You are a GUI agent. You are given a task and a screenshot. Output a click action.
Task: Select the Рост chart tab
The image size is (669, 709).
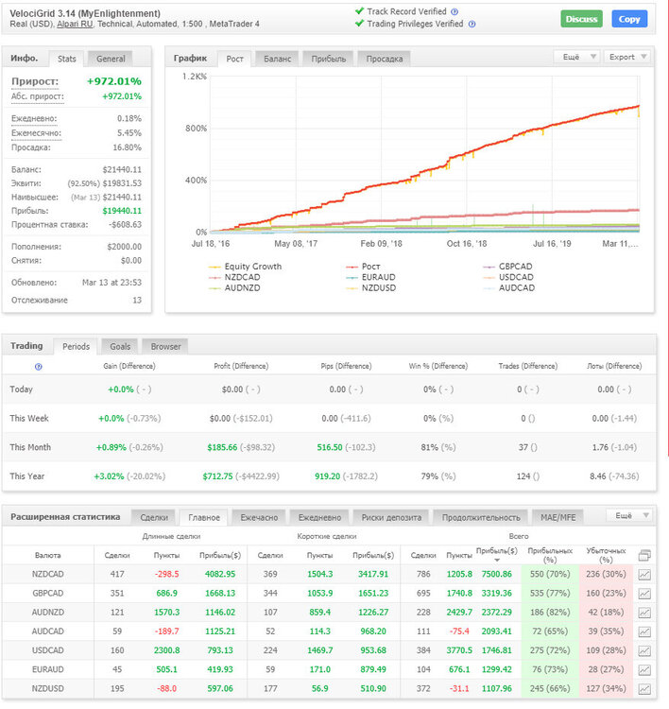[234, 59]
